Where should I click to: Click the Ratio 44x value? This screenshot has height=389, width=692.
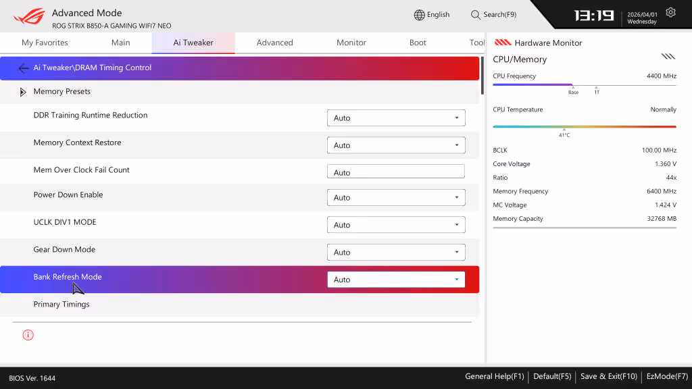coord(671,178)
